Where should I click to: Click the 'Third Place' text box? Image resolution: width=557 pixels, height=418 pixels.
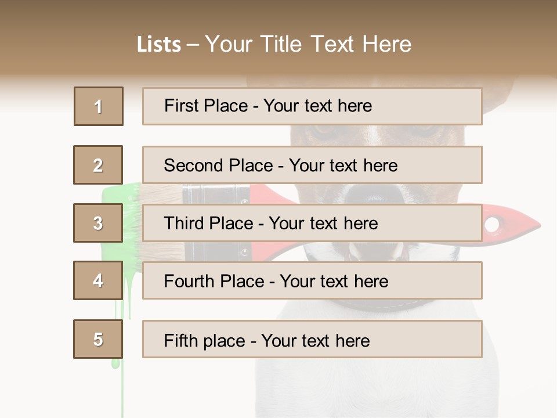coord(312,223)
